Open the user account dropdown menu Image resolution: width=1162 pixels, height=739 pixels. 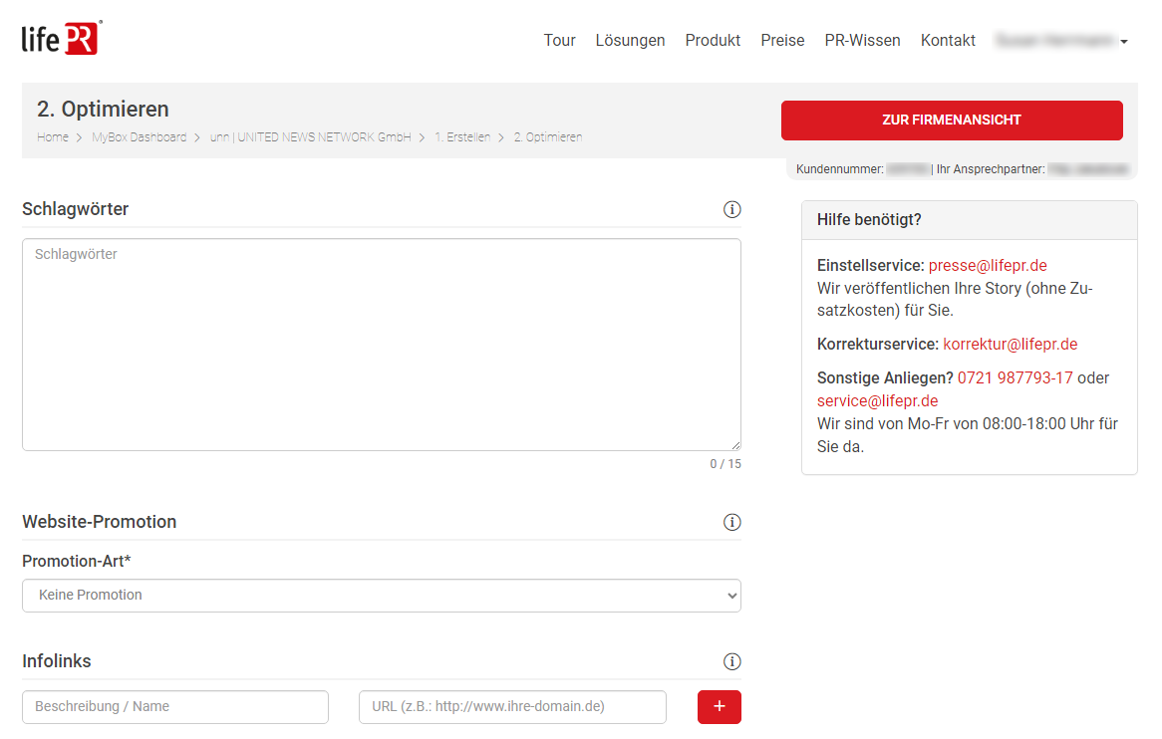point(1061,41)
